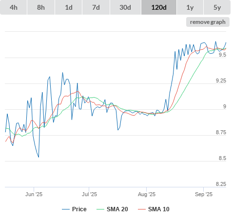The image size is (231, 222).
Task: Toggle SMA 10 legend label
Action: pos(159,209)
